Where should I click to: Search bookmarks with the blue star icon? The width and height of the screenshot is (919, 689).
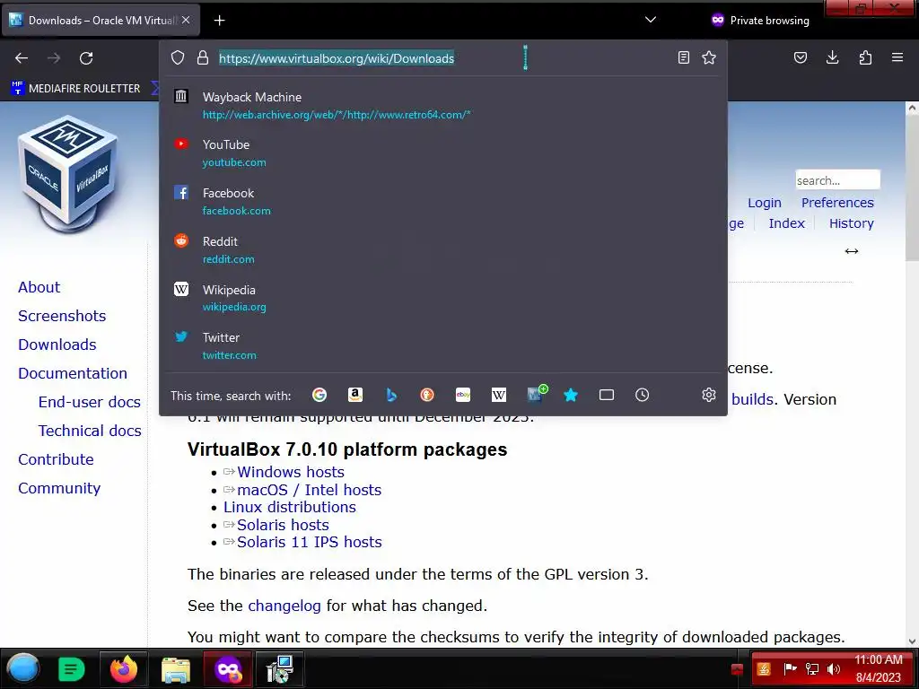571,395
